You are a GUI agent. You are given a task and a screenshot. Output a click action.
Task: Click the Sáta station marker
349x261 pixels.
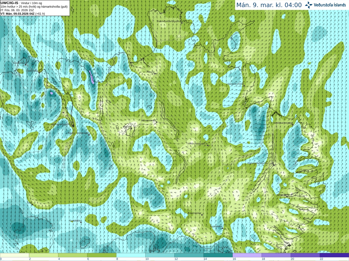[x=32, y=204]
